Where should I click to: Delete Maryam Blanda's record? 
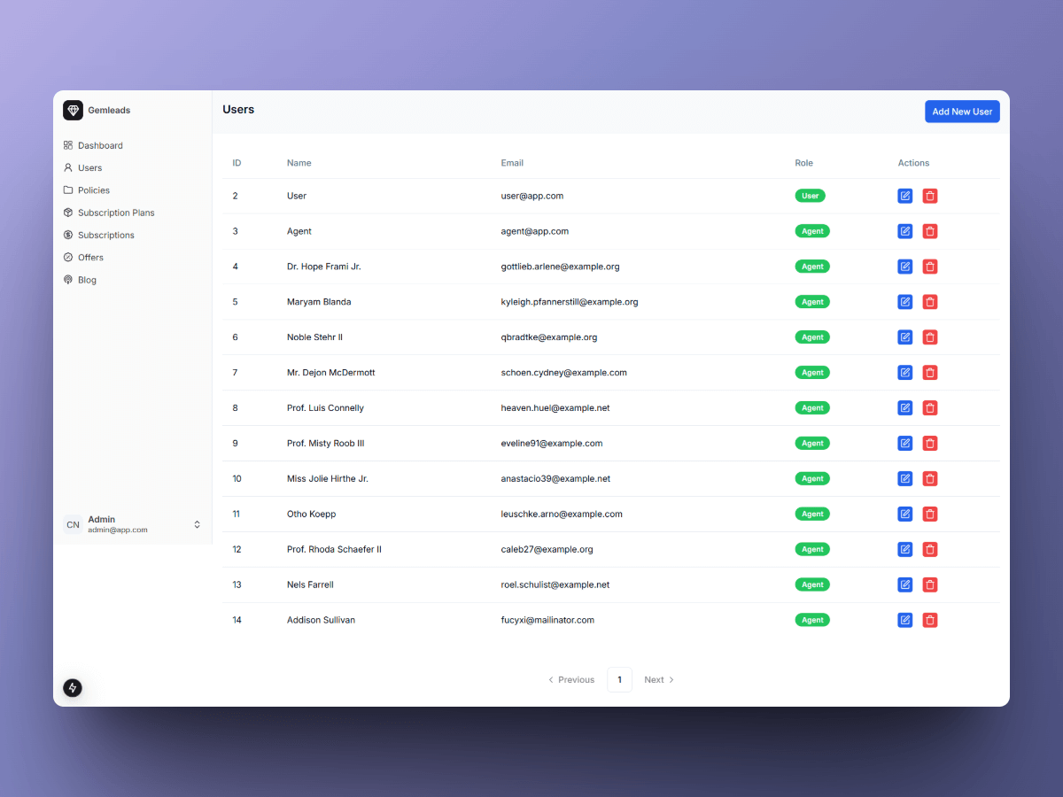tap(929, 302)
